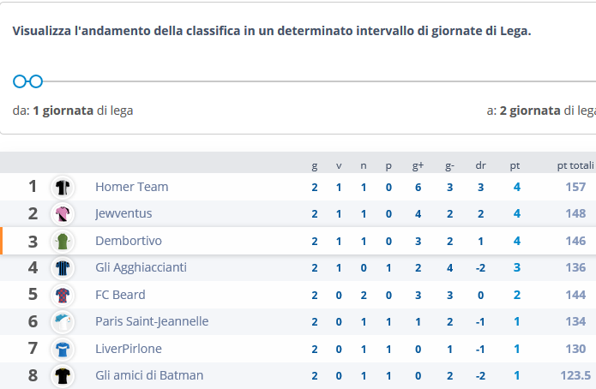The height and width of the screenshot is (389, 596).
Task: Click Paris Saint-Jeannelle light blue jersey icon
Action: [x=63, y=322]
